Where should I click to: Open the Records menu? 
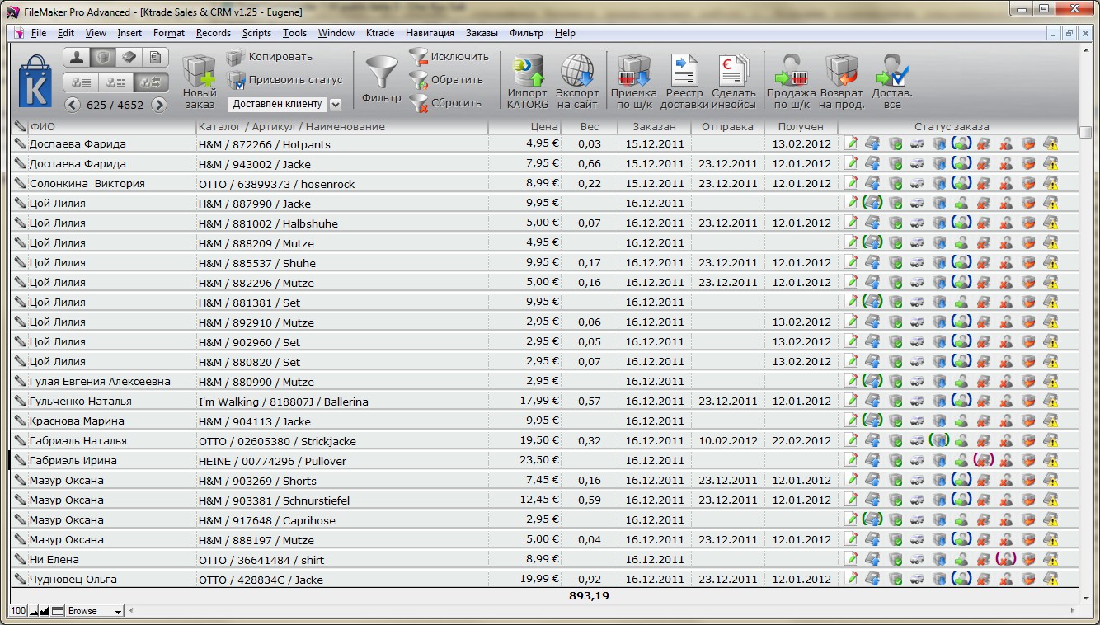pos(214,33)
